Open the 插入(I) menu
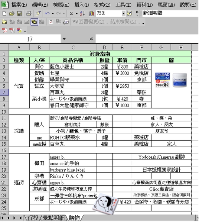The width and height of the screenshot is (199, 222). (82, 5)
